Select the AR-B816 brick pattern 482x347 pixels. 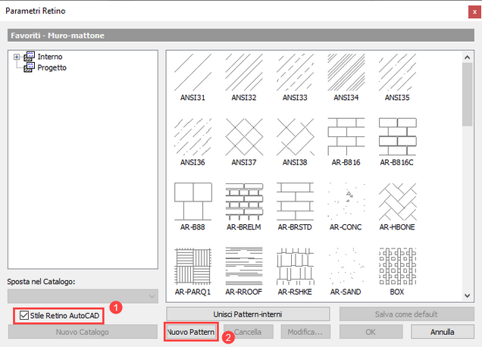pos(346,142)
